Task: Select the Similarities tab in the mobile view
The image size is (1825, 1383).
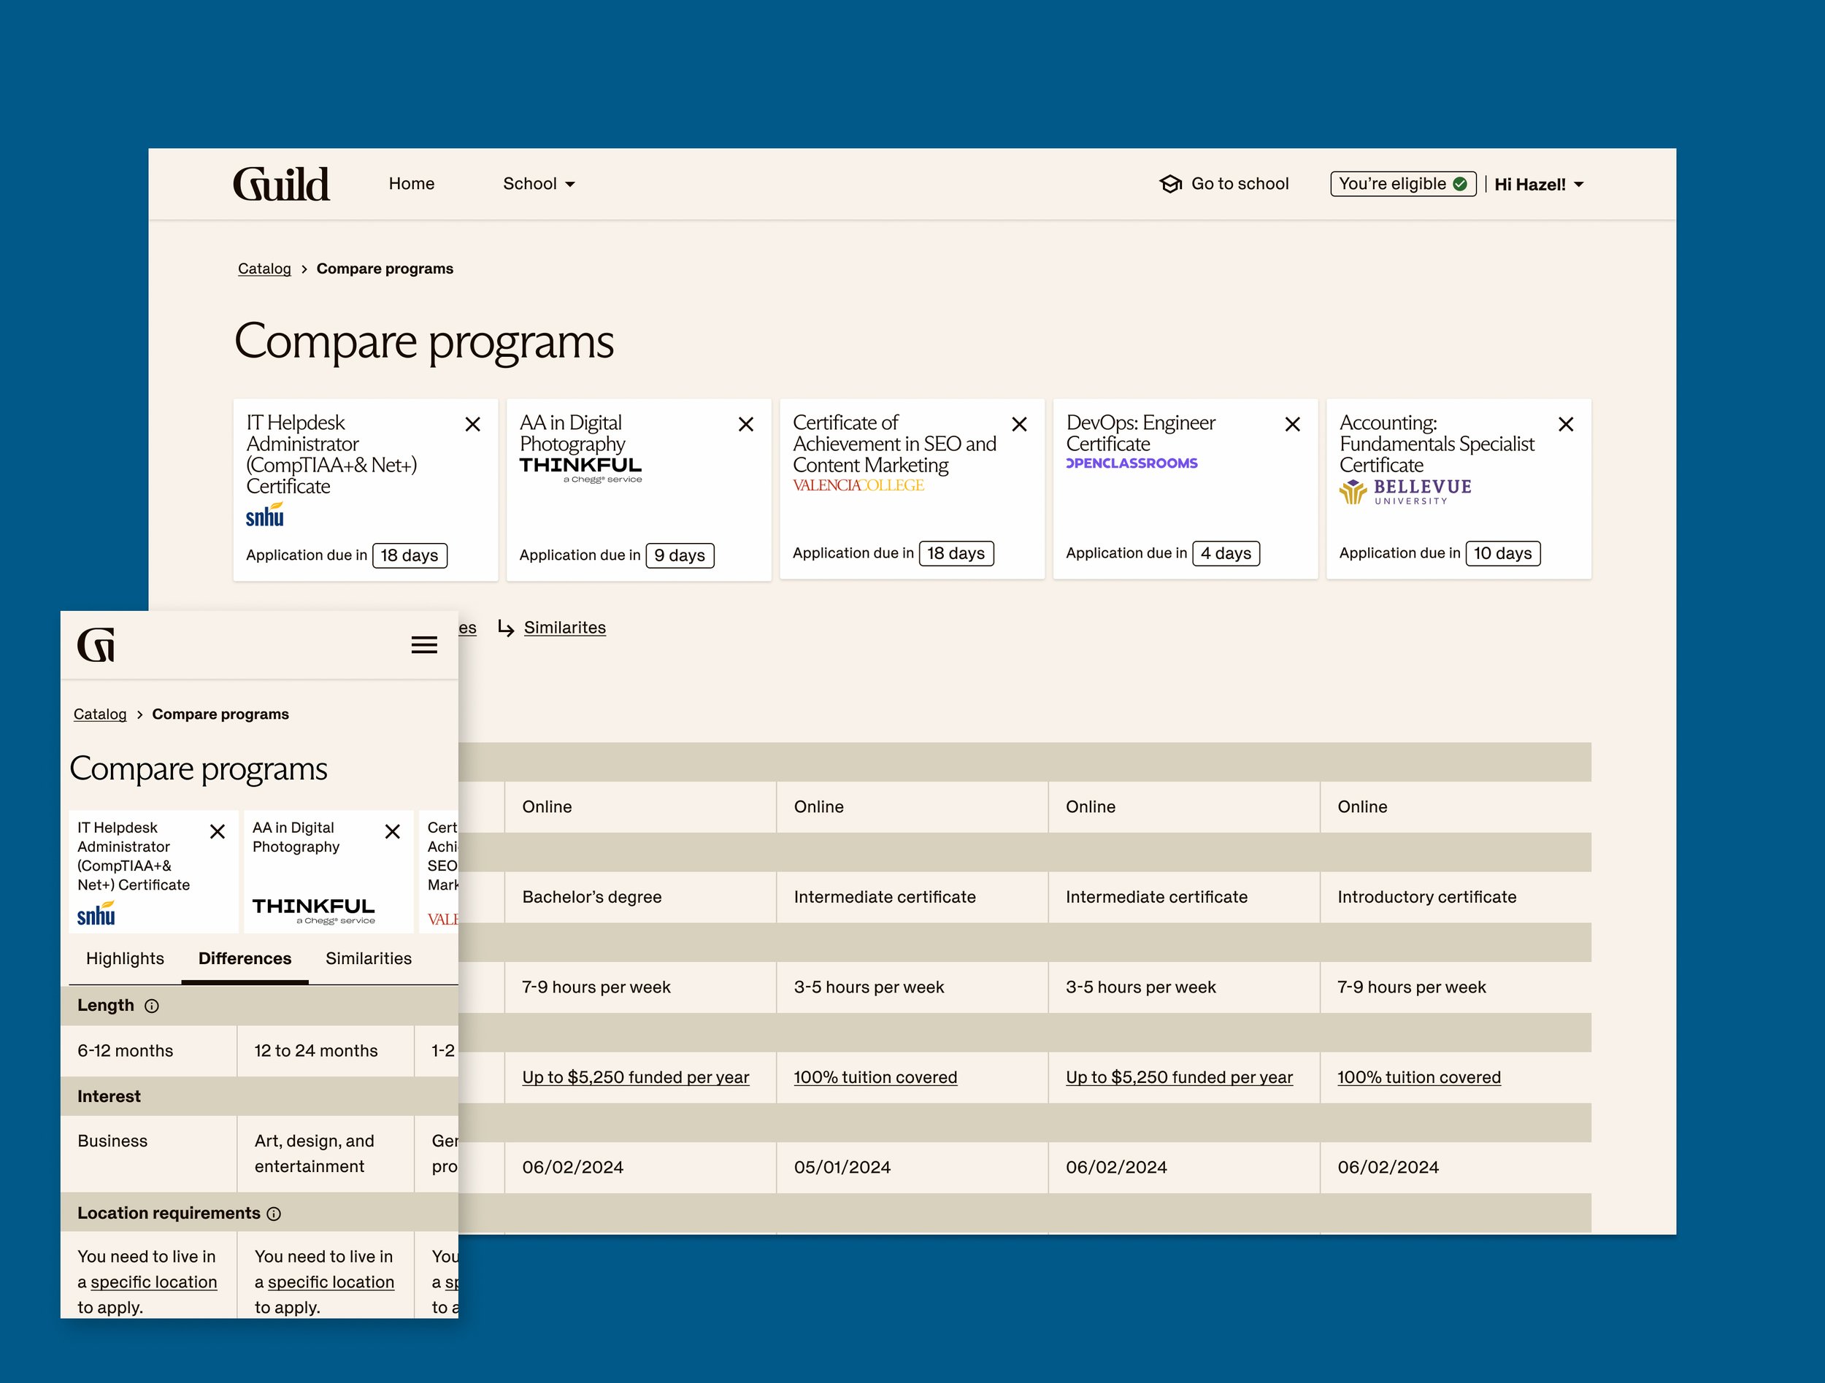Action: (368, 958)
